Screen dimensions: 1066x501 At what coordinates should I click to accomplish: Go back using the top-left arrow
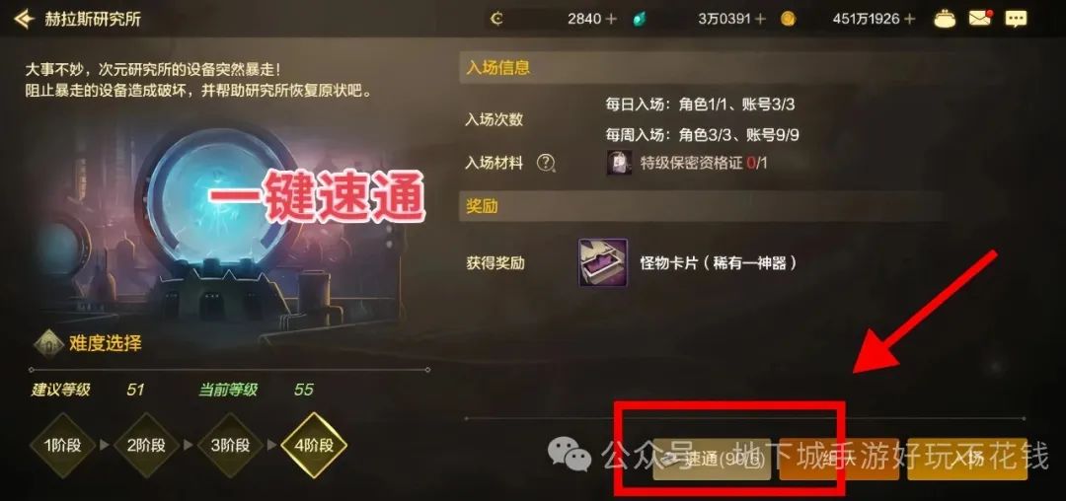pyautogui.click(x=24, y=19)
